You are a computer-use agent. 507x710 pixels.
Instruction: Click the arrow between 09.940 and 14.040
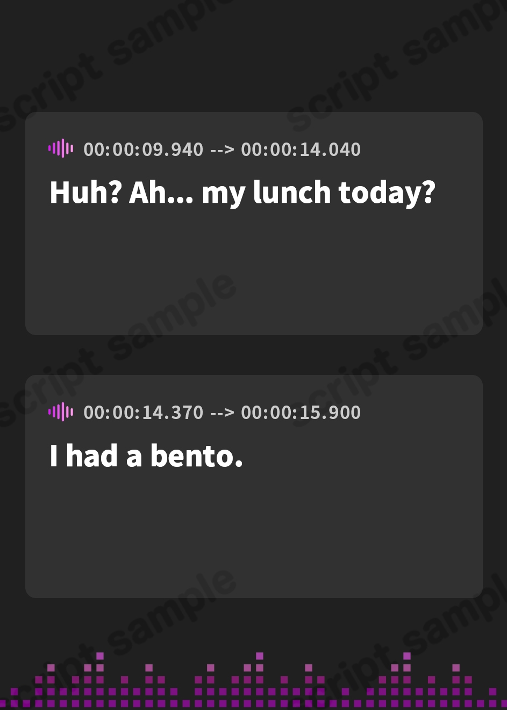click(x=222, y=150)
